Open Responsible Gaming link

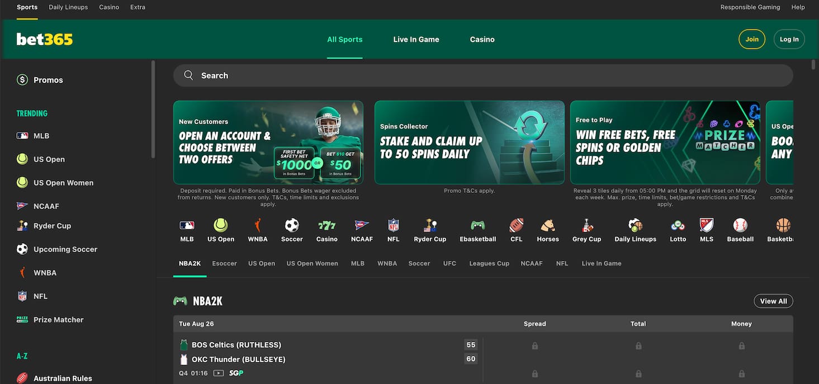tap(750, 7)
